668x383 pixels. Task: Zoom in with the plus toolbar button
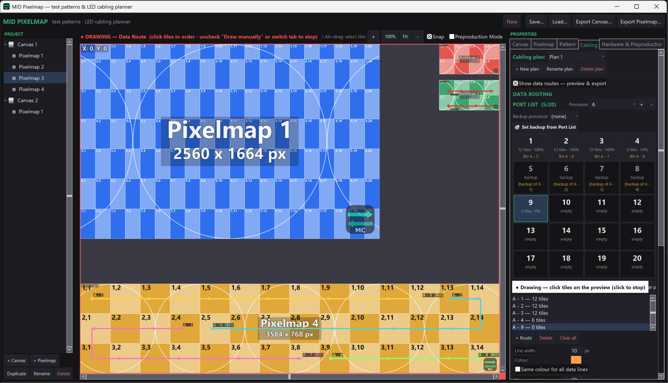point(373,37)
